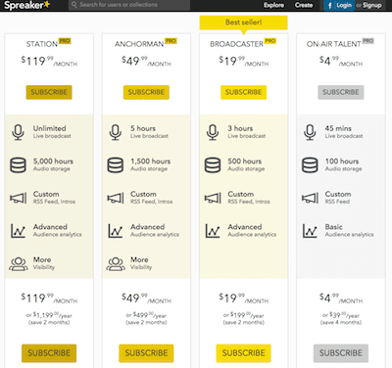Open the Explore menu item

pos(273,5)
